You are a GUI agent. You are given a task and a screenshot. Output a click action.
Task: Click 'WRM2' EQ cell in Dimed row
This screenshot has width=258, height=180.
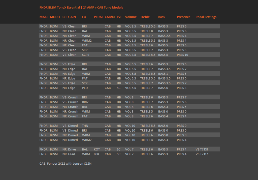[x=87, y=140]
